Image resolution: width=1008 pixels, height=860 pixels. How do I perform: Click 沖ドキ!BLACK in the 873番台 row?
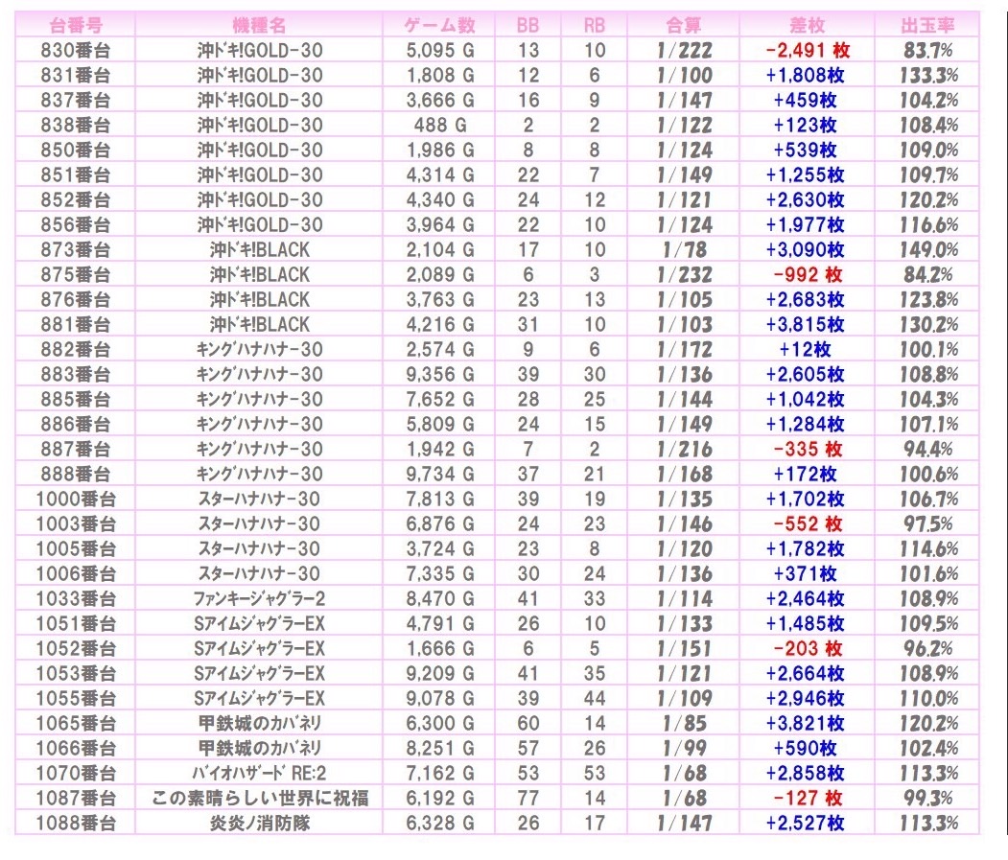click(259, 249)
